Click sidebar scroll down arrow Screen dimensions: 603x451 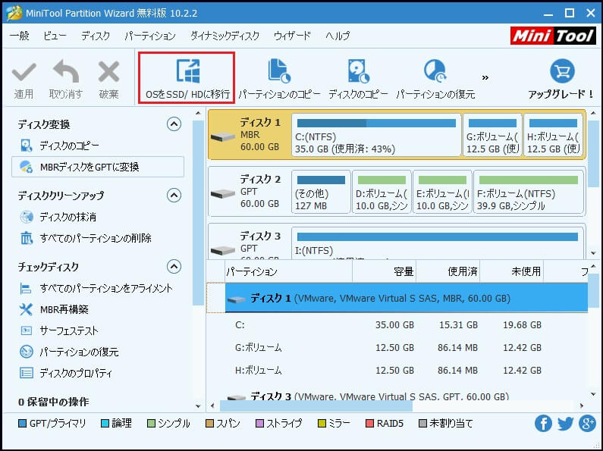[198, 406]
